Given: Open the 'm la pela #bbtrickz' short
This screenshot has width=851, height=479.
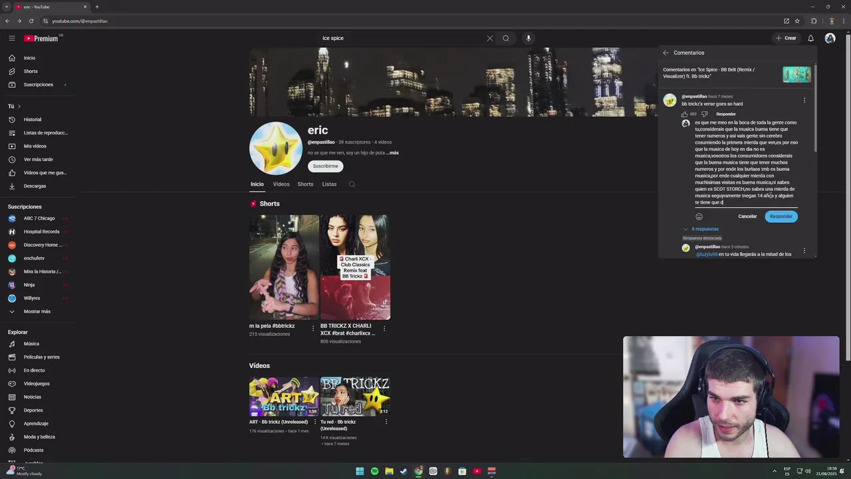Looking at the screenshot, I should pos(284,267).
